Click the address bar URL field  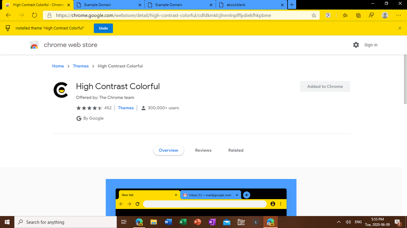[181, 15]
